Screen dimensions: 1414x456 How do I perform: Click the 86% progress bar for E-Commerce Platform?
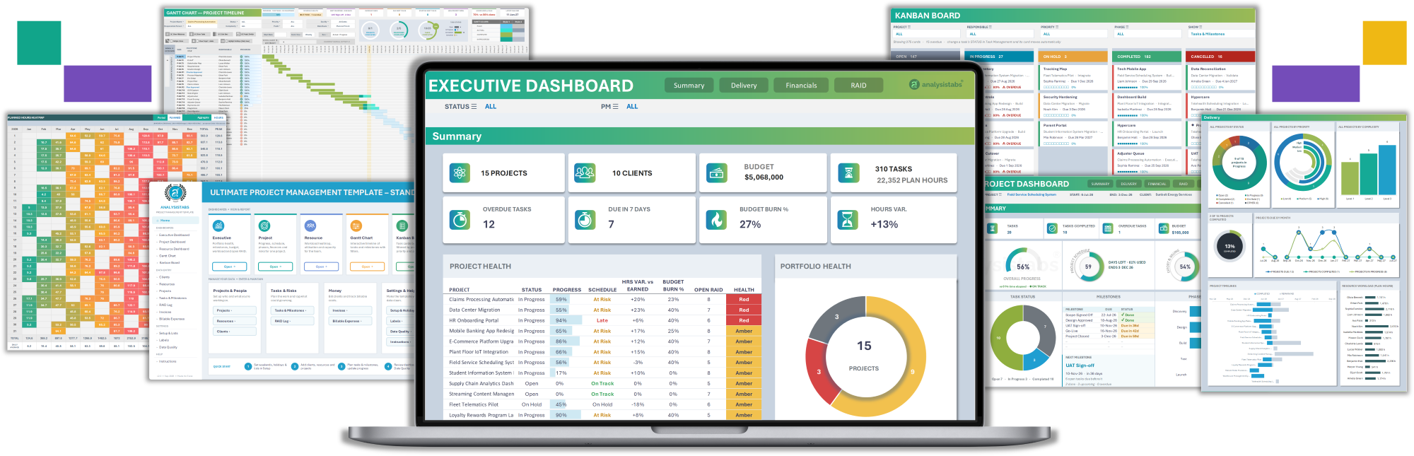[x=566, y=341]
